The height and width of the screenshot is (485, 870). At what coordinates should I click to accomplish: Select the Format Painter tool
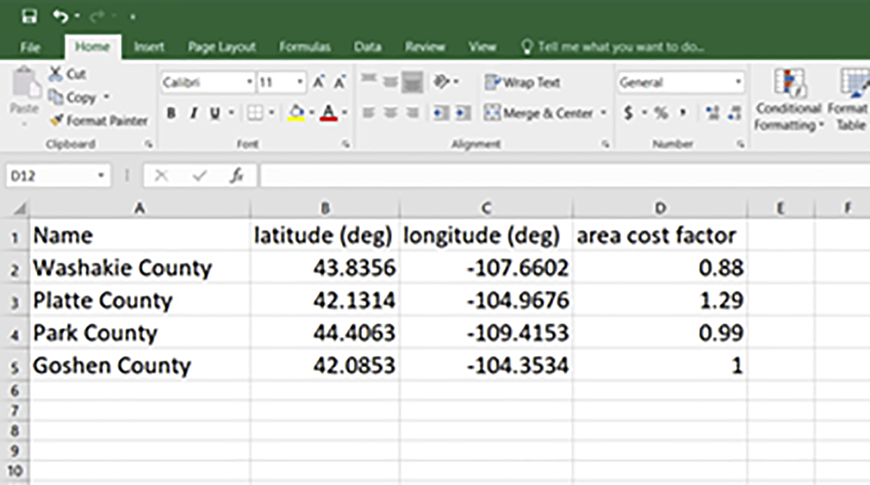click(x=99, y=121)
